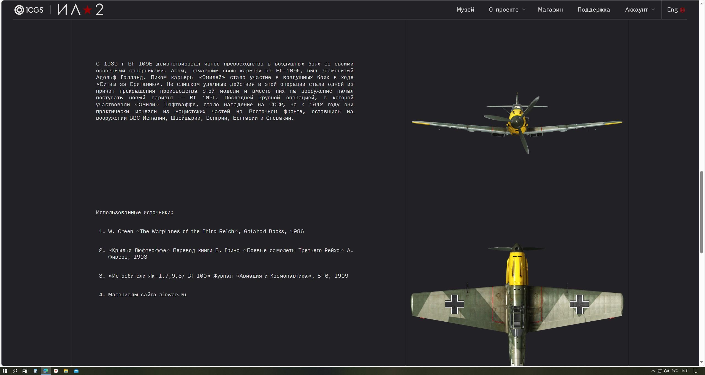Screen dimensions: 705x375
Task: Click the ИЛ-2 logo in header
Action: [80, 10]
